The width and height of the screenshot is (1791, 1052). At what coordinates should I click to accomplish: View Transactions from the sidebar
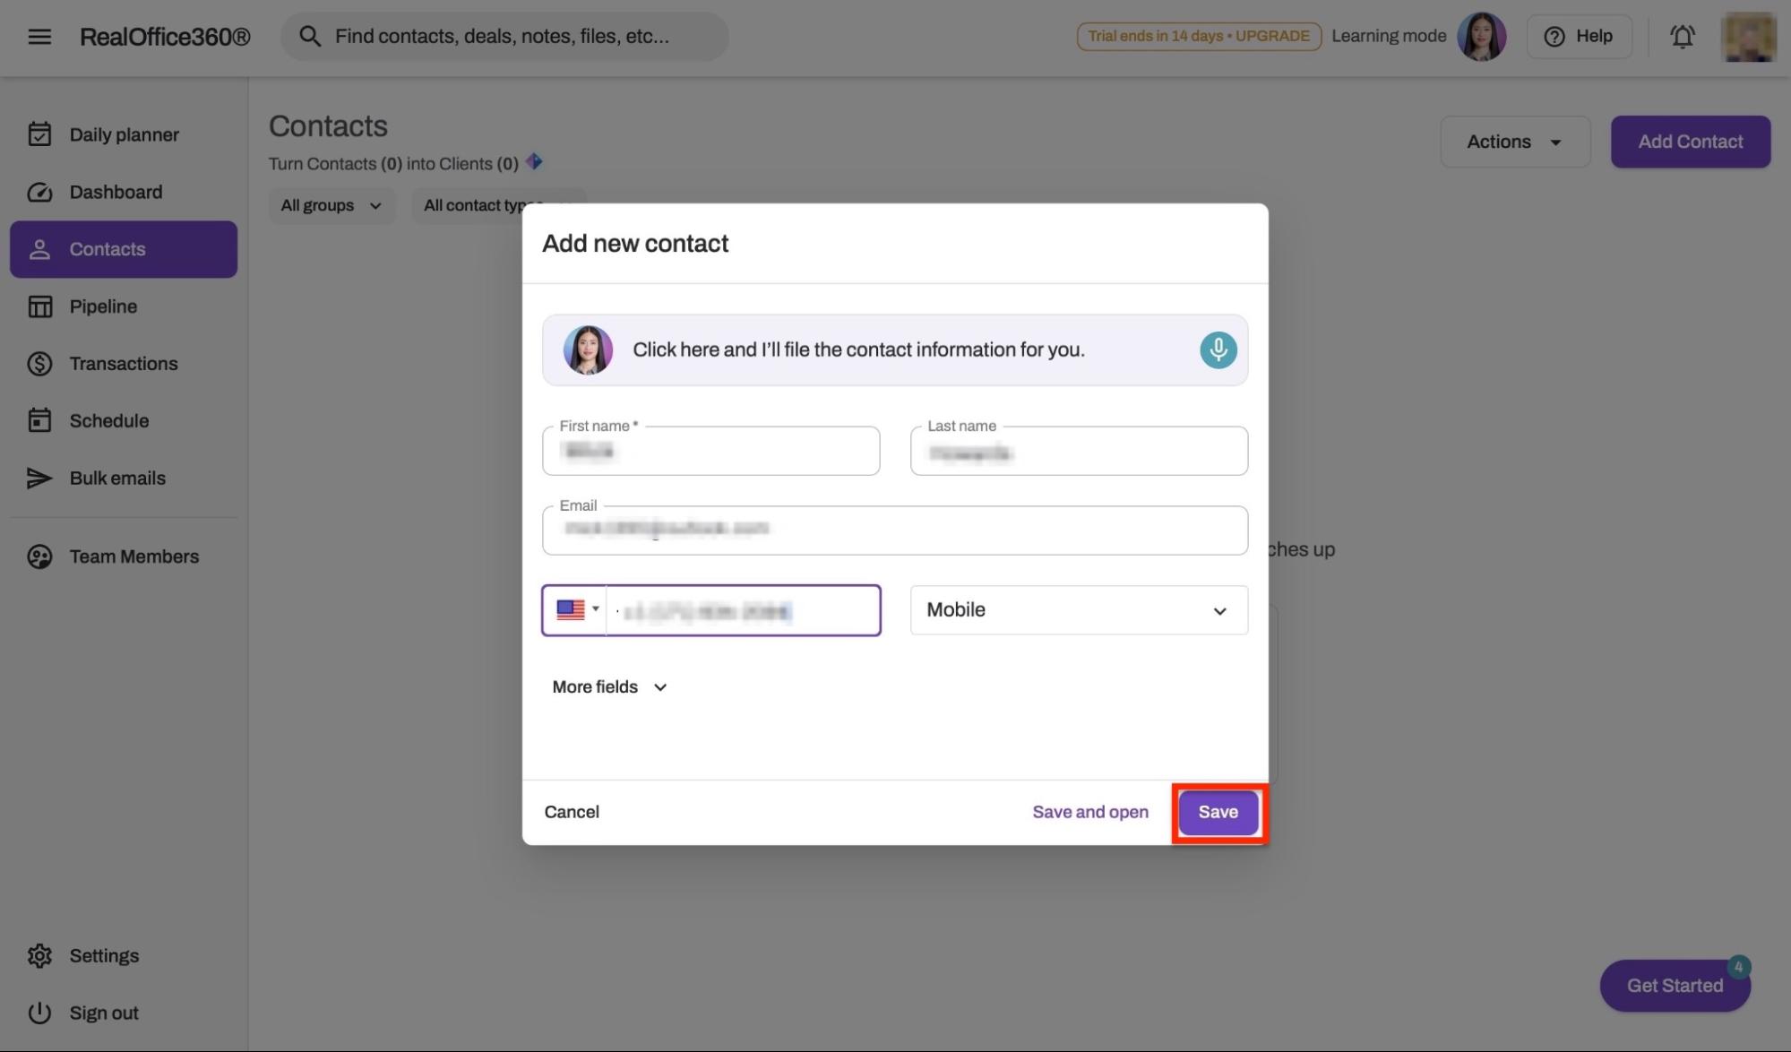pyautogui.click(x=123, y=363)
